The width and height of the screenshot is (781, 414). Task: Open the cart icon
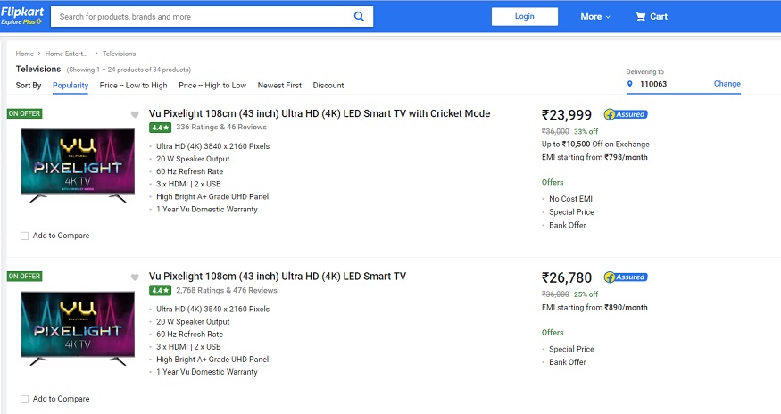pos(641,16)
